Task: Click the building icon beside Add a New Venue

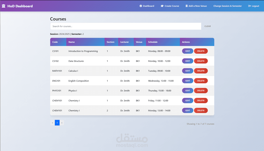Action: [187, 6]
